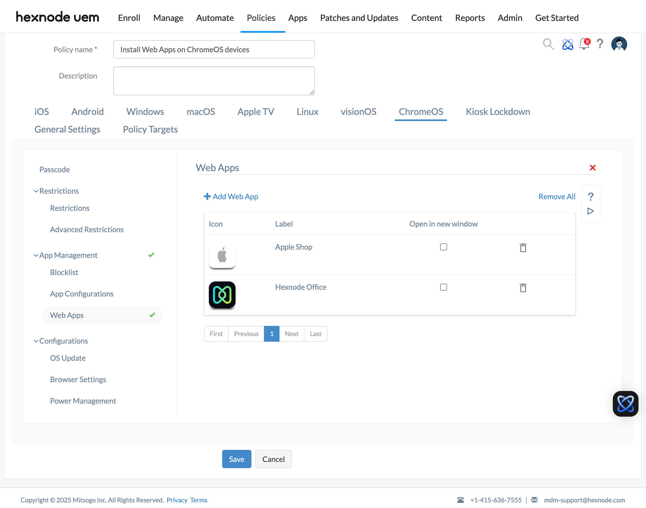
Task: Open the Automate menu
Action: click(x=215, y=18)
